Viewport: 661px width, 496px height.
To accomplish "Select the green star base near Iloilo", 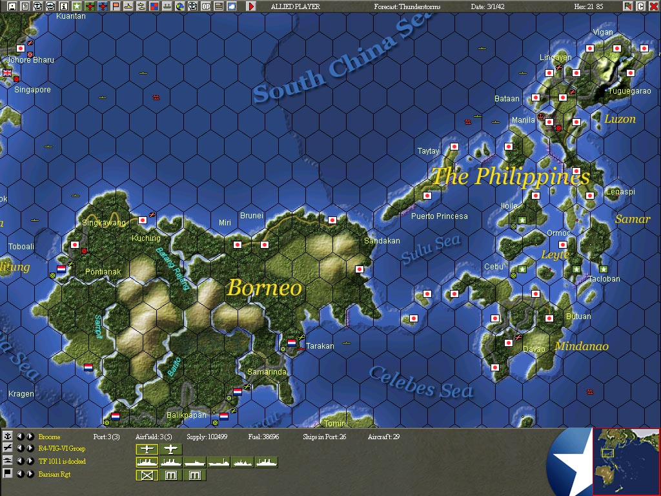I will [522, 220].
